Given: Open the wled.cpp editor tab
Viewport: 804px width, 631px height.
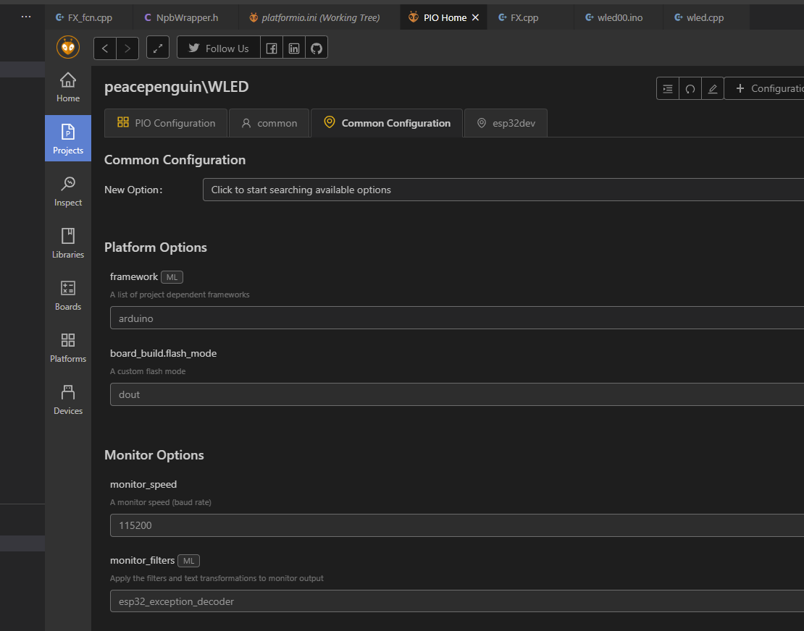Looking at the screenshot, I should [x=705, y=17].
